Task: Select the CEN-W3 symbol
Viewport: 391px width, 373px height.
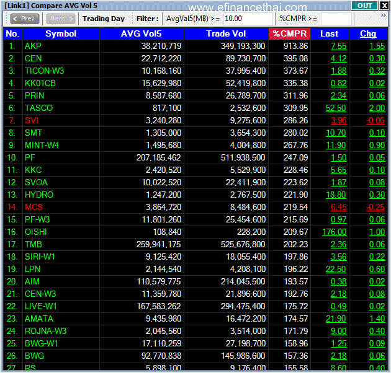Action: pyautogui.click(x=40, y=294)
